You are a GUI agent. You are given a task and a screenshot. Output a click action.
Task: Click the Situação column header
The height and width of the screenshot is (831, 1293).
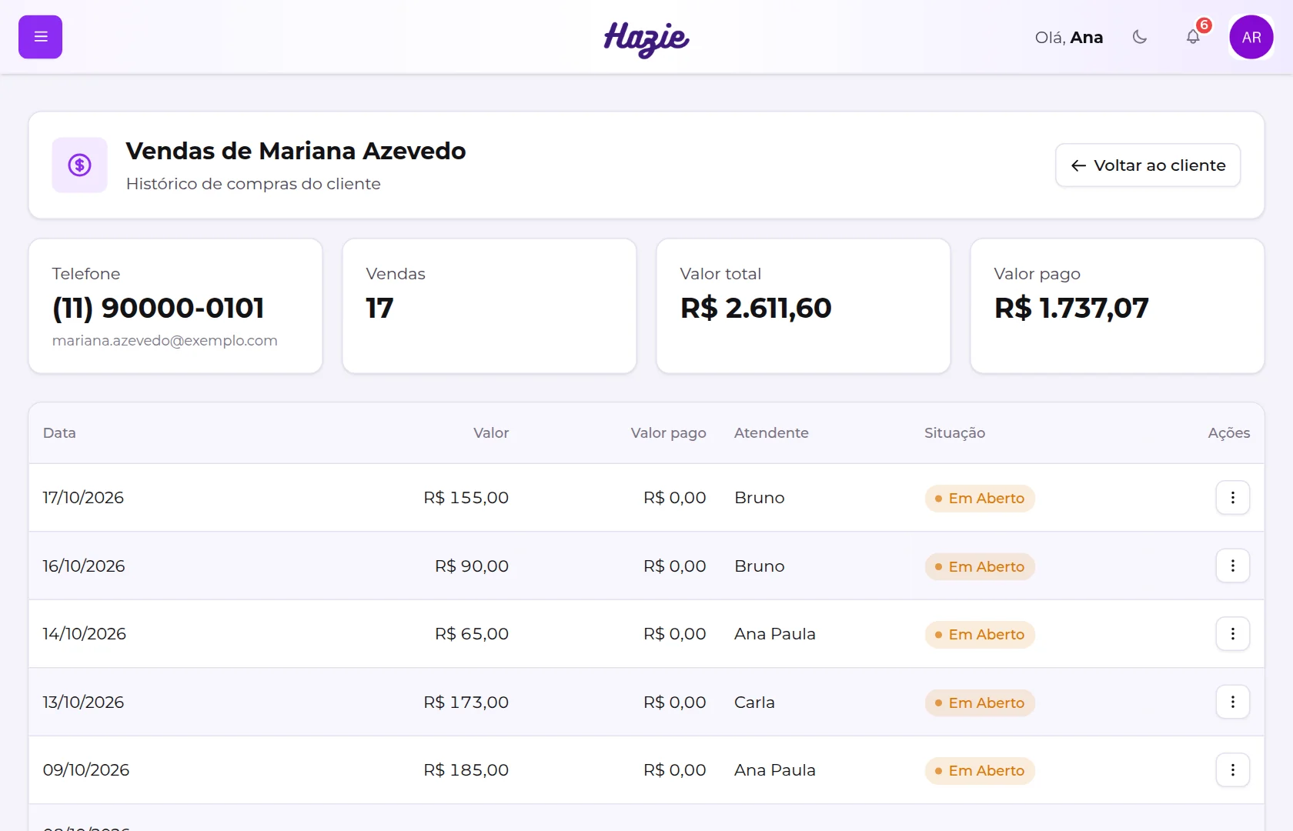click(x=954, y=433)
